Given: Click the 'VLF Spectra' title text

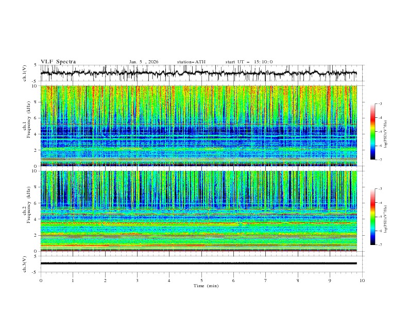Looking at the screenshot, I should coord(58,62).
